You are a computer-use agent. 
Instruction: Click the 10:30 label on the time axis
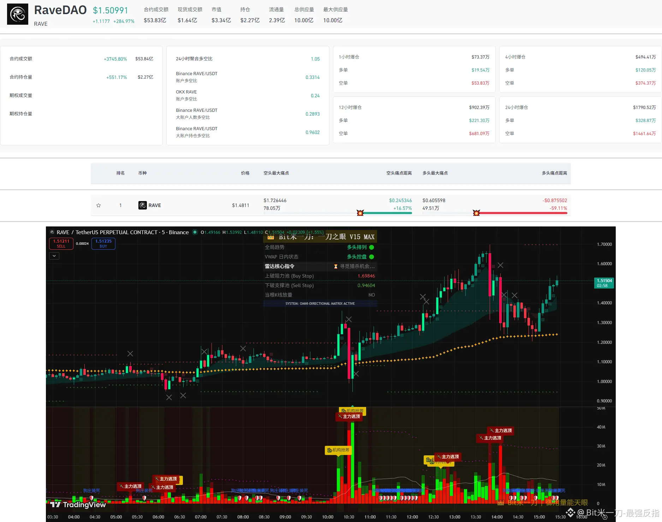349,517
